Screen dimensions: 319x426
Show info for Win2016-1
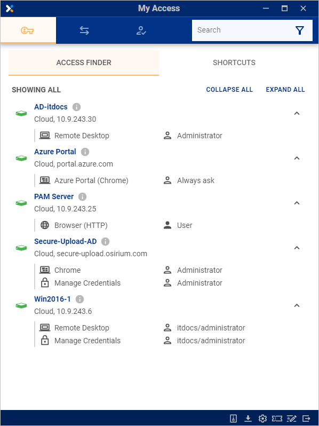pos(79,299)
